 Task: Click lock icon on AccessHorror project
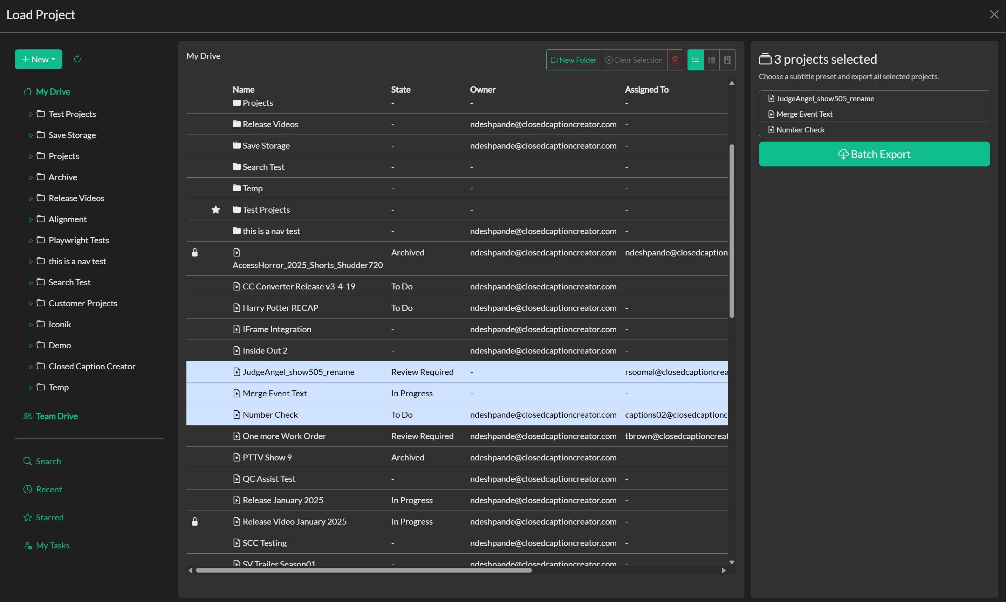point(195,252)
